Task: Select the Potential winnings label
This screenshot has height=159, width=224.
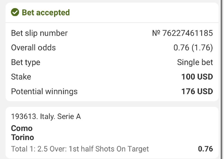Action: click(x=44, y=91)
